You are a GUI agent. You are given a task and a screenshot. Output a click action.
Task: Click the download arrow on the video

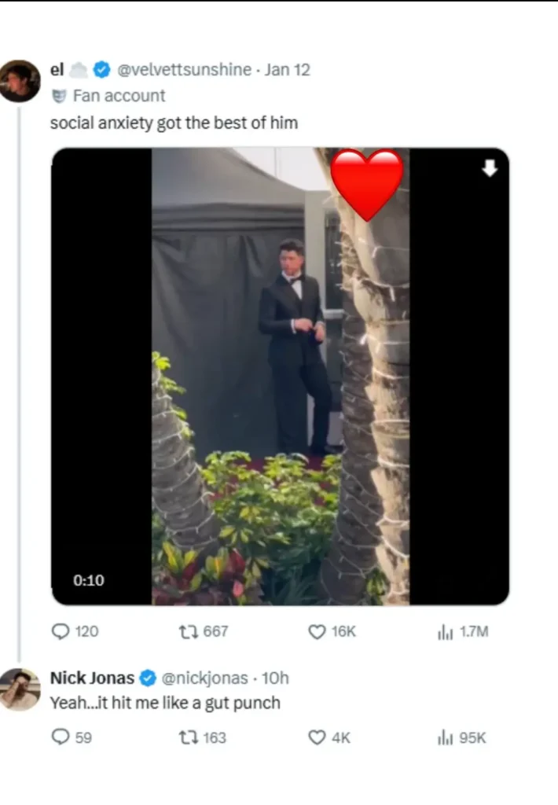click(490, 168)
